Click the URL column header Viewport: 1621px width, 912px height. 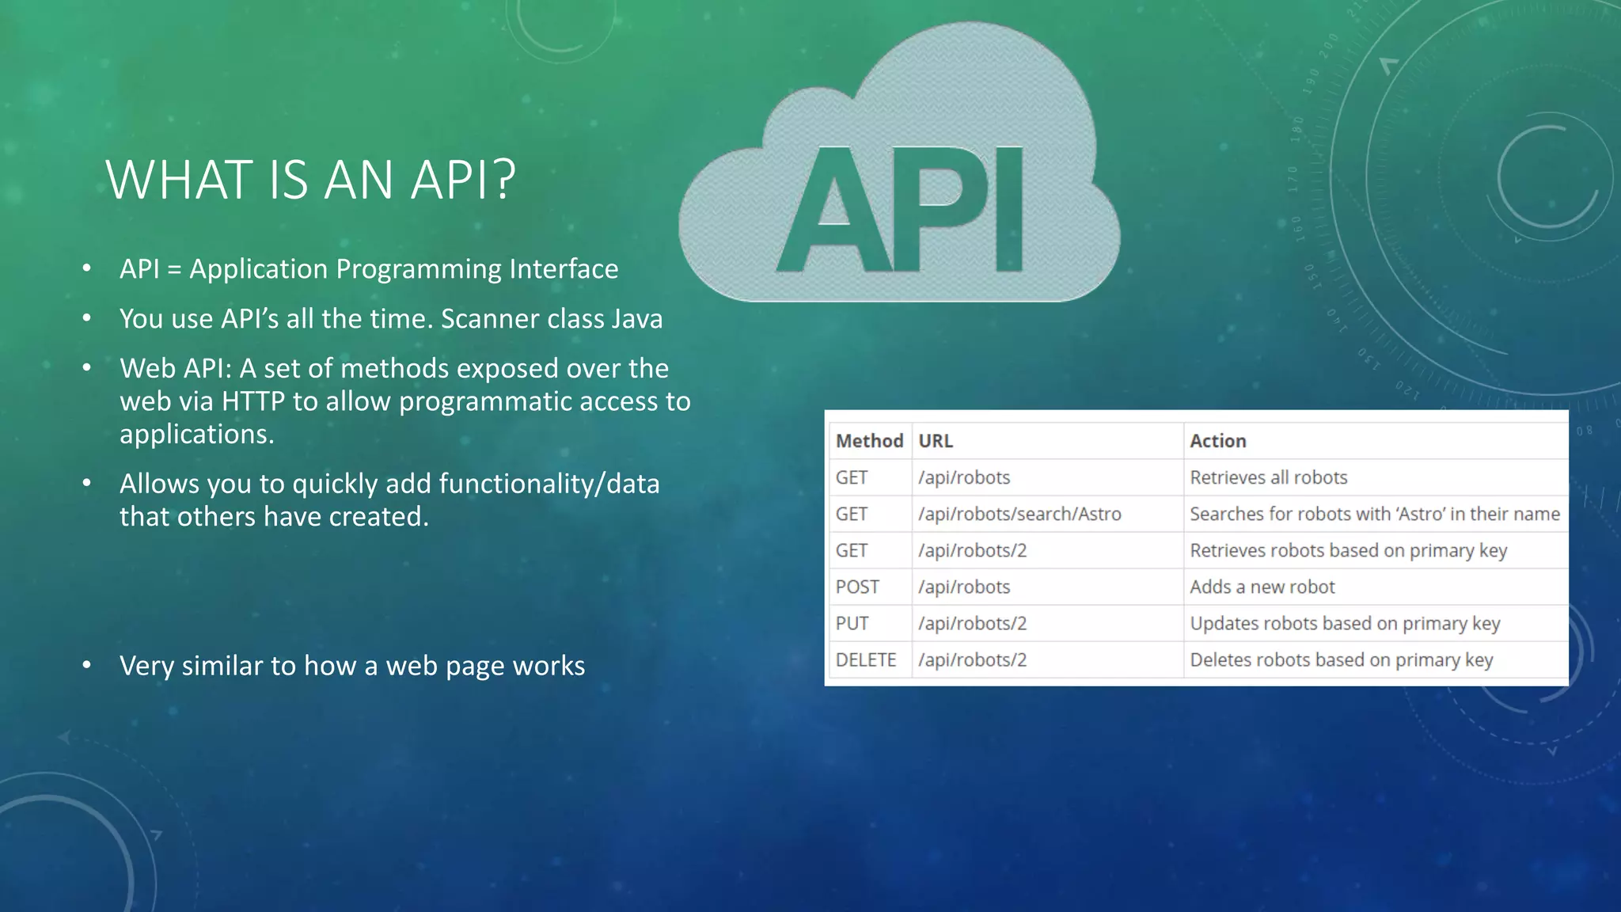tap(936, 441)
